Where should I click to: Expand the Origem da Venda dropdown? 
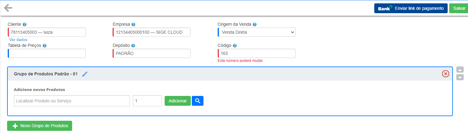257,32
